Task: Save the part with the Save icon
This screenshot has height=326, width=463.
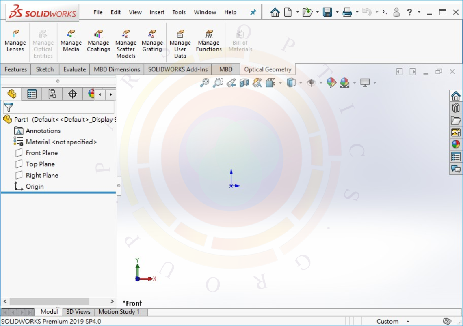Action: 327,12
